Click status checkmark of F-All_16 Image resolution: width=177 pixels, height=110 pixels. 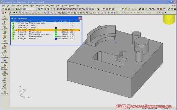[x=13, y=36]
